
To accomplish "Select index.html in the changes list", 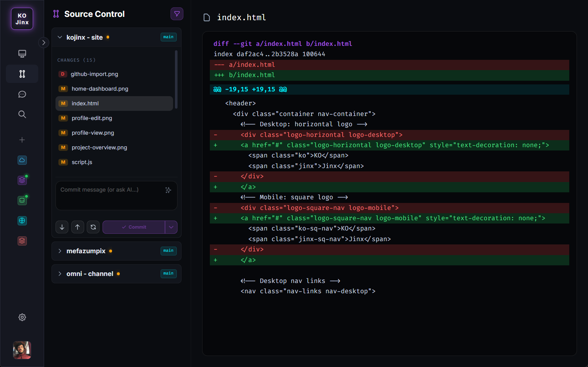I will [114, 103].
